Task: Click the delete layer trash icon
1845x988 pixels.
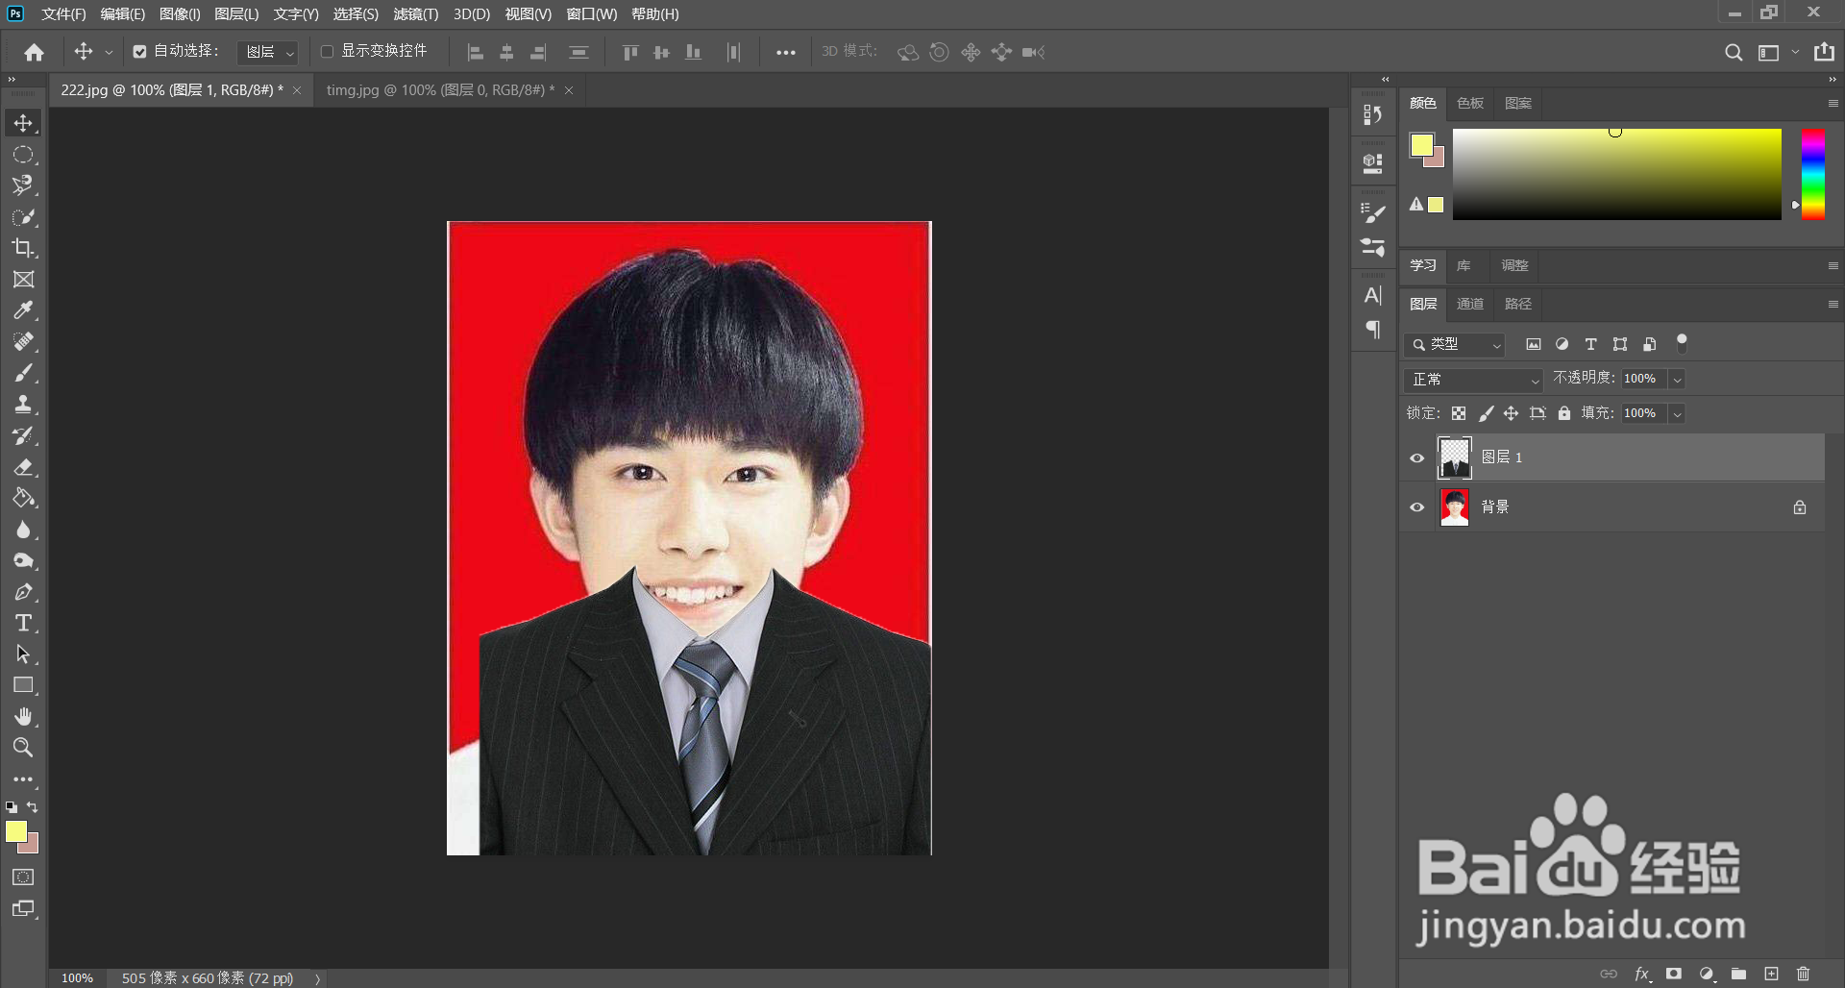Action: [x=1803, y=974]
